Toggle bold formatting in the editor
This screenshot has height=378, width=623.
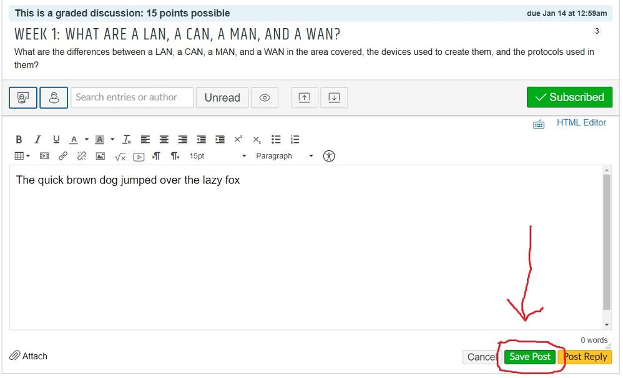click(x=19, y=140)
